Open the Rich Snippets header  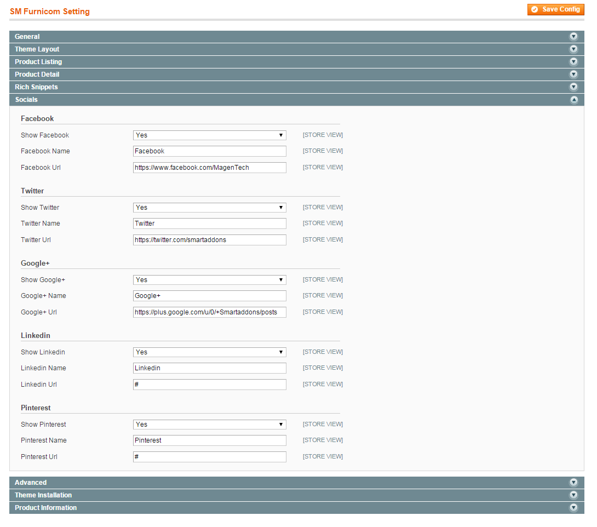coord(297,87)
